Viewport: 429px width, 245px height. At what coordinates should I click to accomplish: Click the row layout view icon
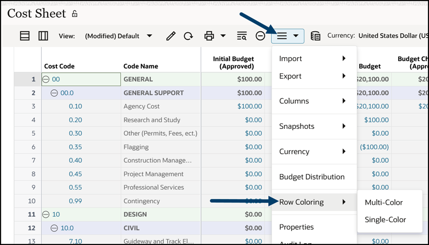(25, 36)
